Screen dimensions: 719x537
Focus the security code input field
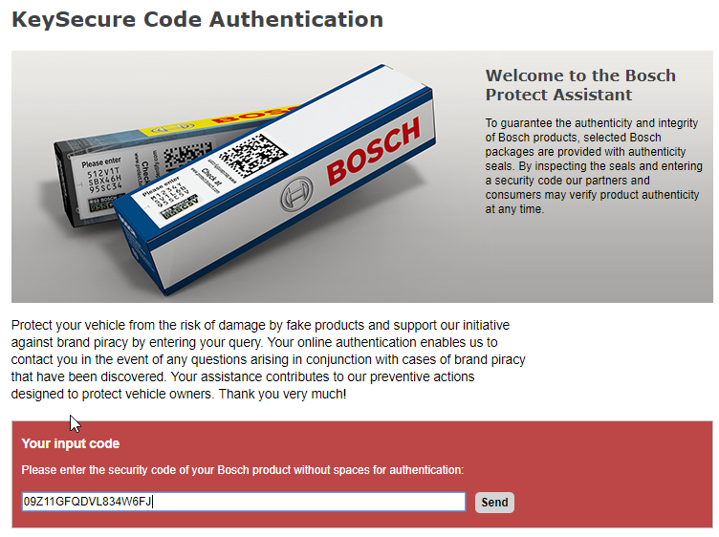[244, 502]
